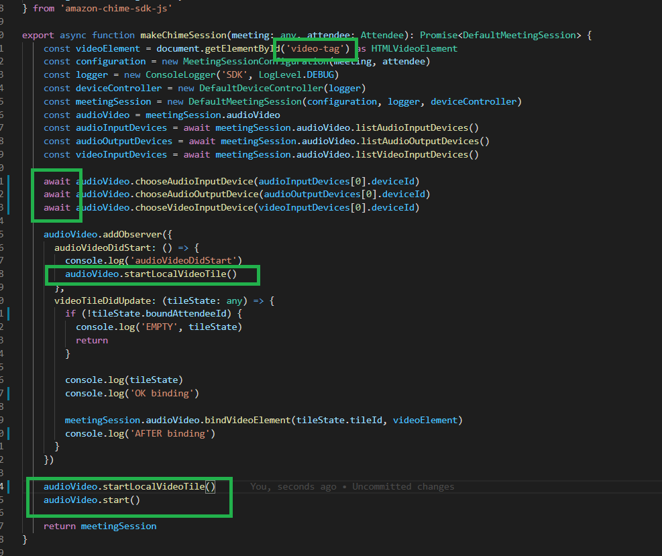Click the makeChimeSession function name
662x556 pixels.
[x=184, y=35]
